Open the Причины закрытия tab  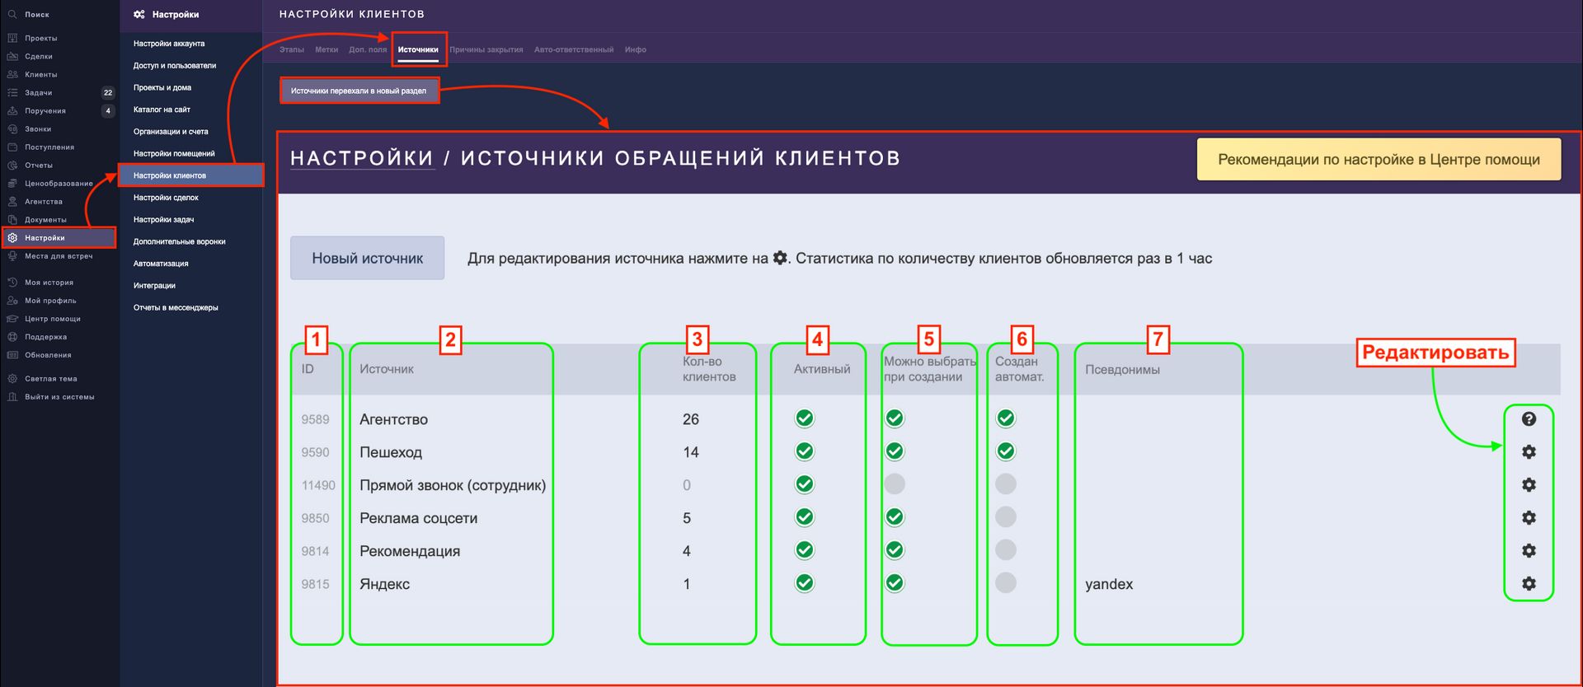[486, 49]
